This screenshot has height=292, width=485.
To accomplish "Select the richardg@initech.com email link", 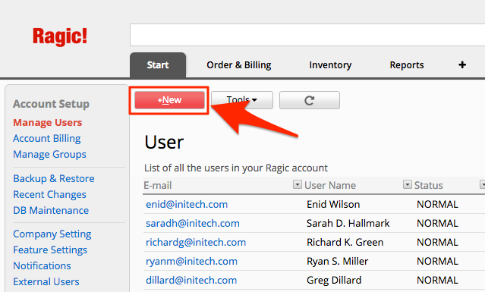I will (x=196, y=242).
